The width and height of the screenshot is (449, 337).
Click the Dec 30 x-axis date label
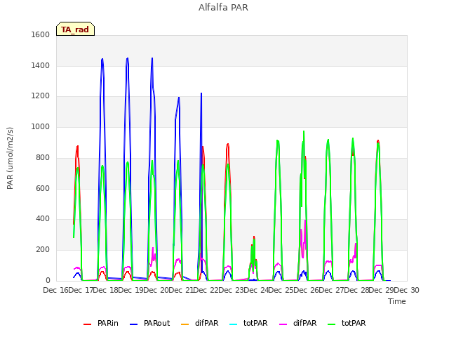tap(407, 290)
